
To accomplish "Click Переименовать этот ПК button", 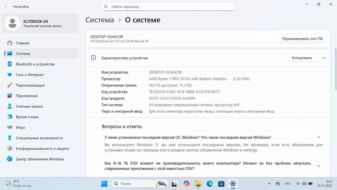I will [302, 39].
